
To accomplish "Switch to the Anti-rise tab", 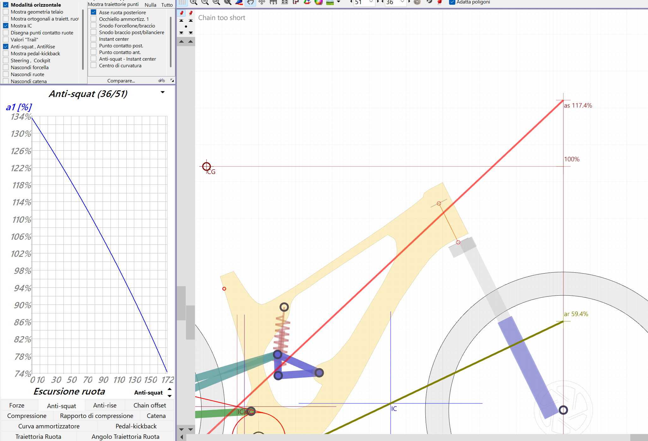I will click(105, 405).
